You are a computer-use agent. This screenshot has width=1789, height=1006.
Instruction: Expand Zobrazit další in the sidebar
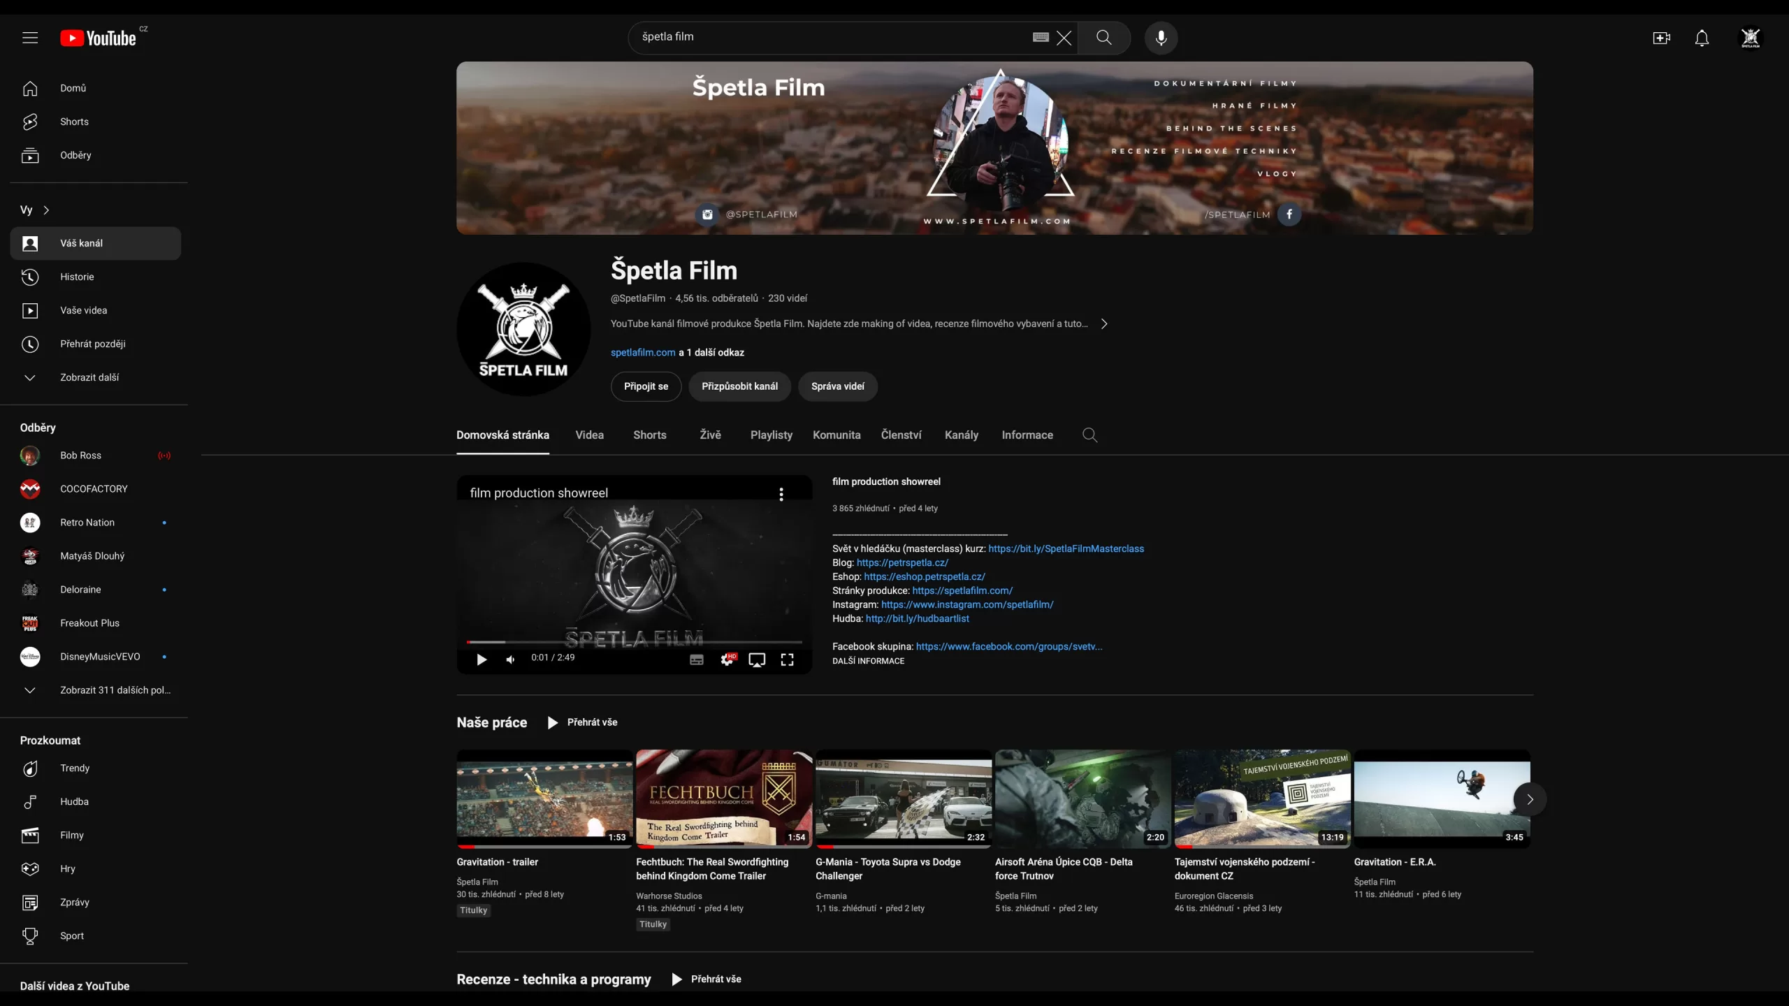click(96, 377)
